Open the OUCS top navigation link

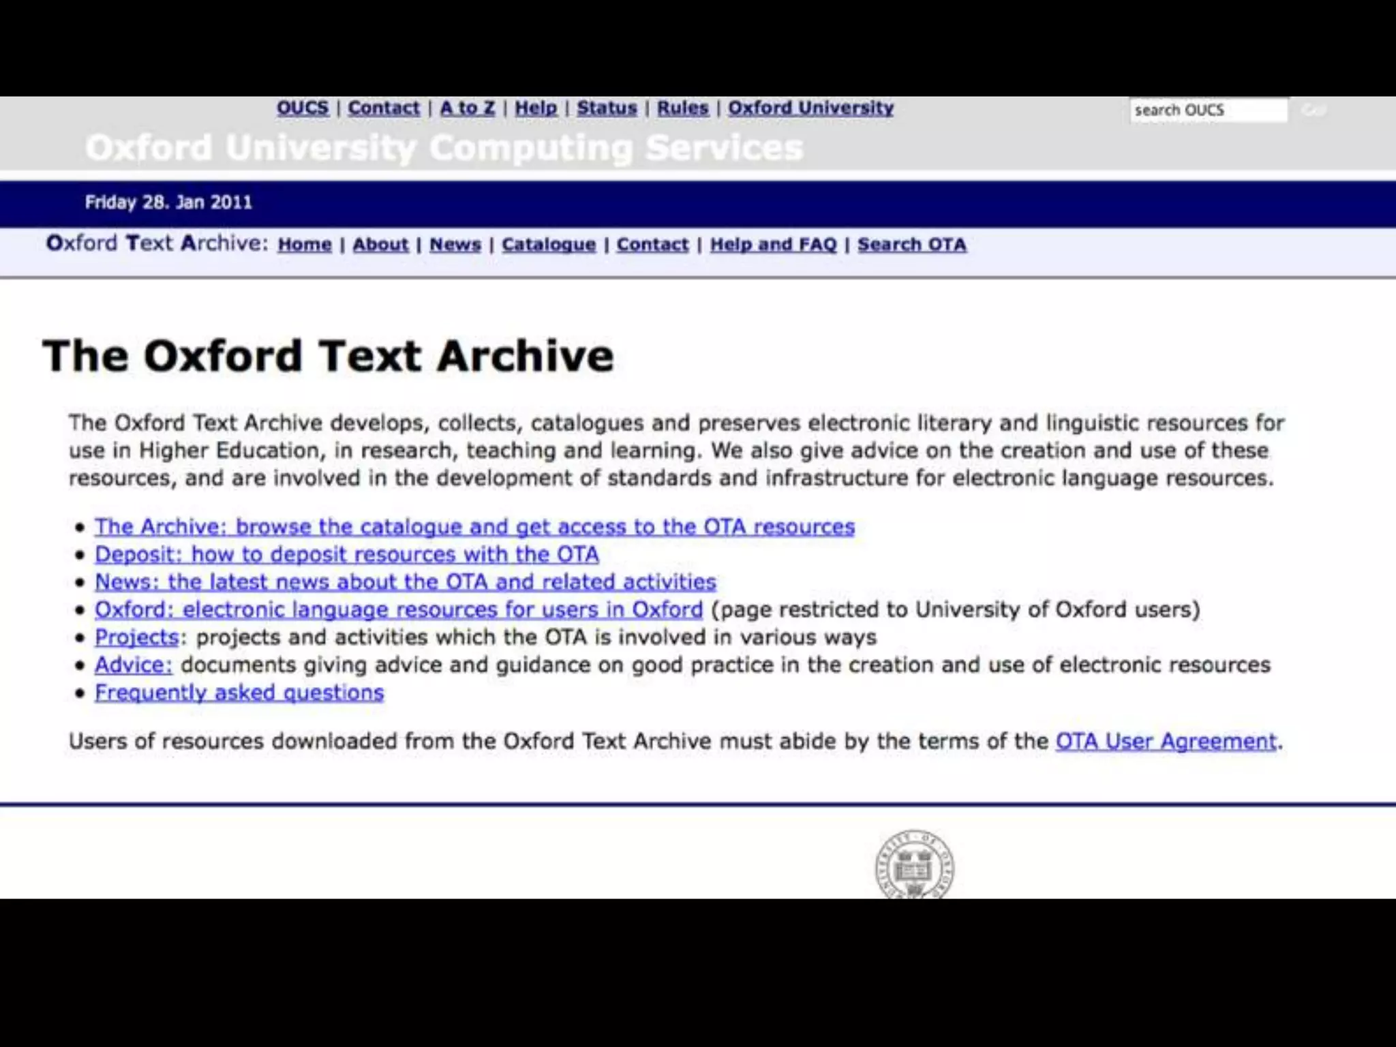[302, 108]
